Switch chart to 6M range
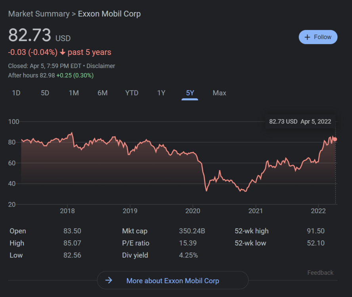This screenshot has width=352, height=297. (103, 93)
